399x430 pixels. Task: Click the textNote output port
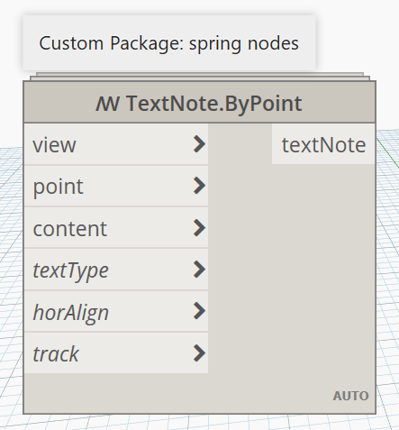(323, 144)
